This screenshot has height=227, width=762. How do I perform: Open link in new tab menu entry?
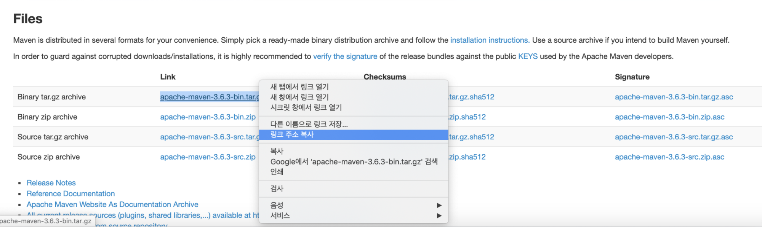point(354,87)
